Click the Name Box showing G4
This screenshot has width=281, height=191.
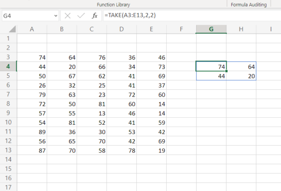[30, 16]
